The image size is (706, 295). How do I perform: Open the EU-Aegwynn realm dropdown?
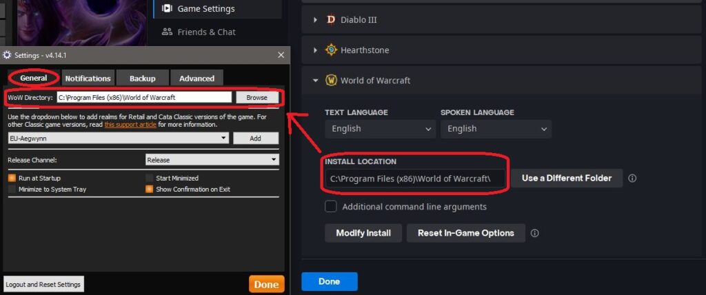tap(119, 139)
